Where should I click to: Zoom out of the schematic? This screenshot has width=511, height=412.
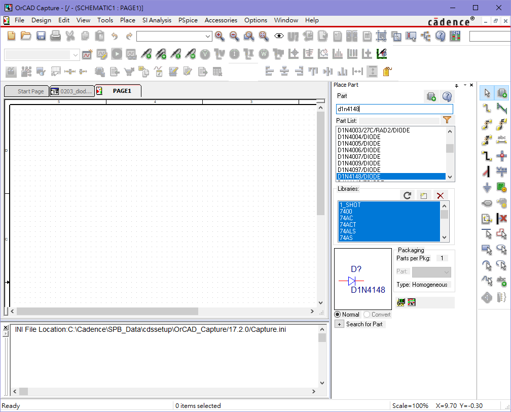(234, 36)
